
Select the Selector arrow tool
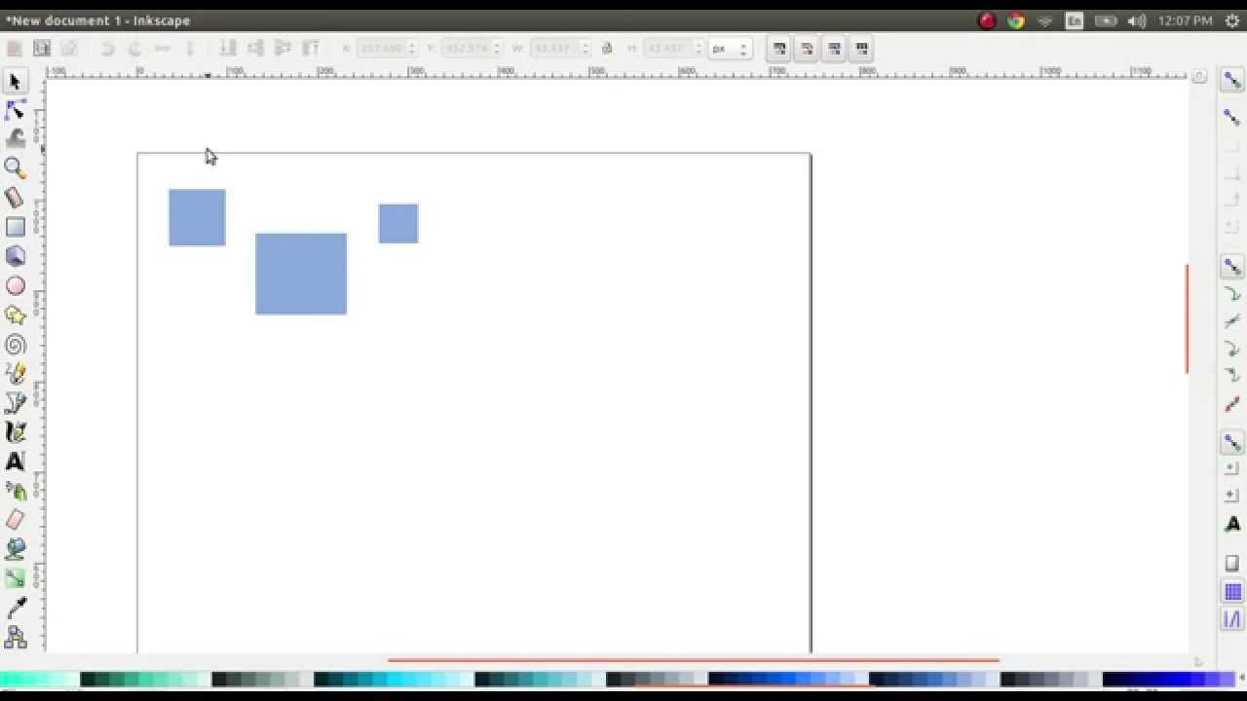tap(15, 81)
